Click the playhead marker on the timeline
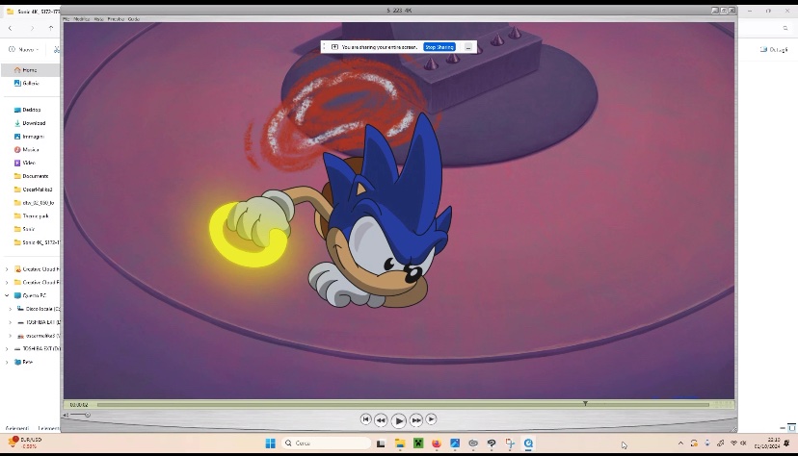The height and width of the screenshot is (456, 798). 585,403
